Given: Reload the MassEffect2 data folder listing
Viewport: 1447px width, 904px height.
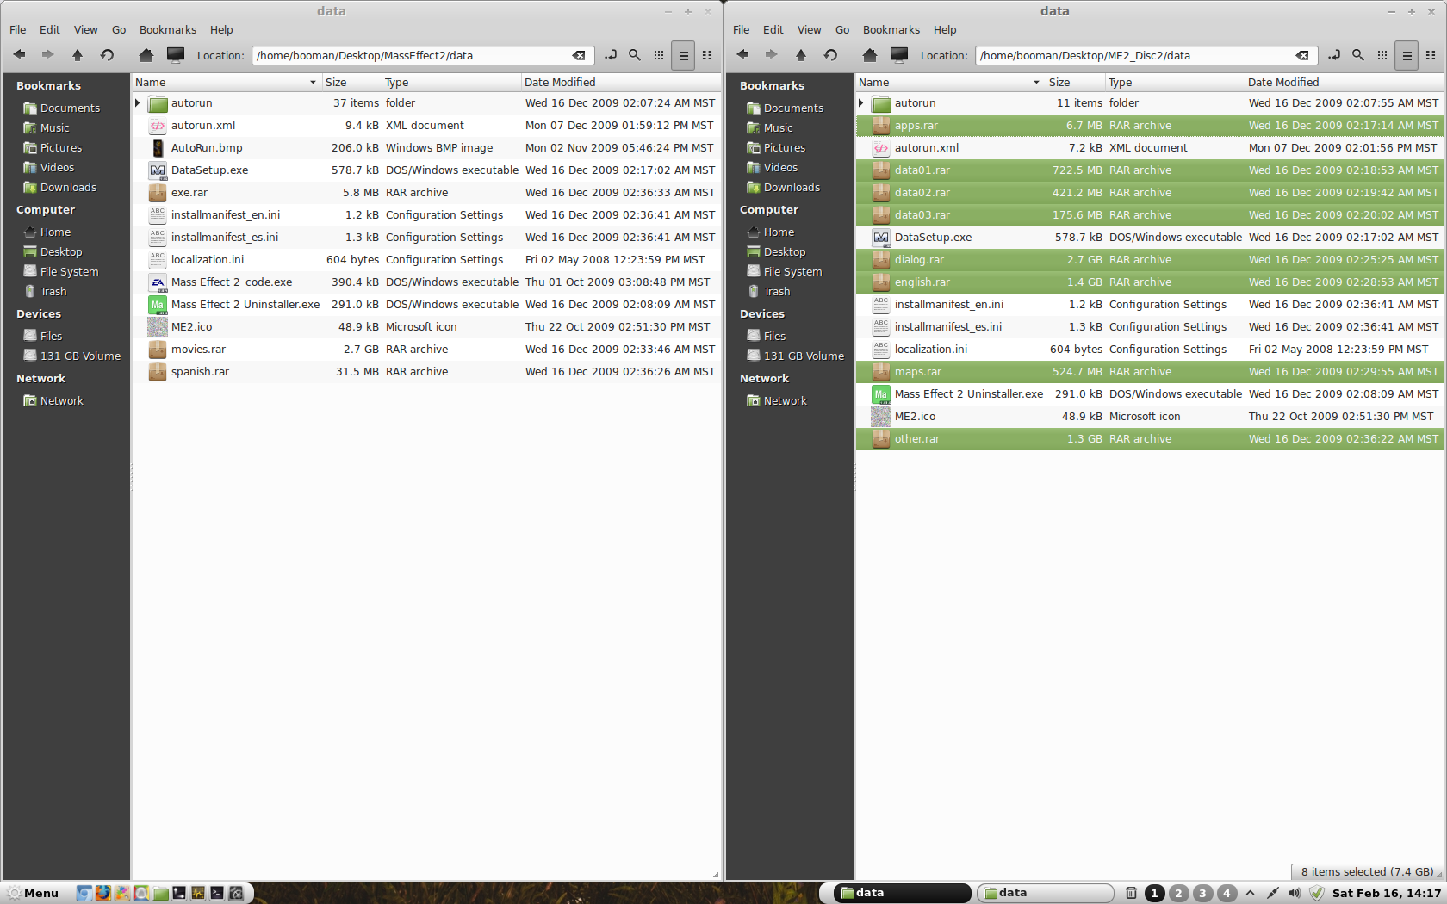Looking at the screenshot, I should 107,55.
